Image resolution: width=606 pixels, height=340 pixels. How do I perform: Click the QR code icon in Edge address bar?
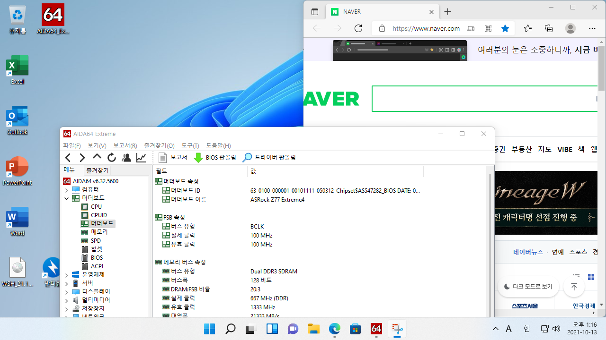(x=488, y=28)
